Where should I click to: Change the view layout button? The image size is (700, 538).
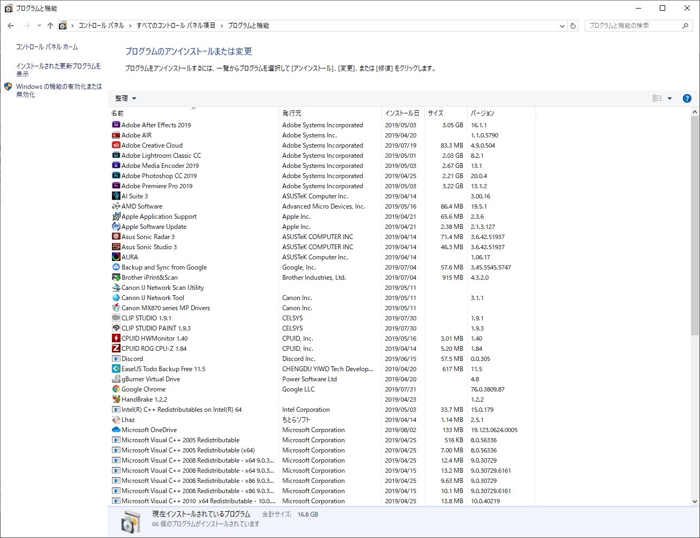(x=657, y=98)
